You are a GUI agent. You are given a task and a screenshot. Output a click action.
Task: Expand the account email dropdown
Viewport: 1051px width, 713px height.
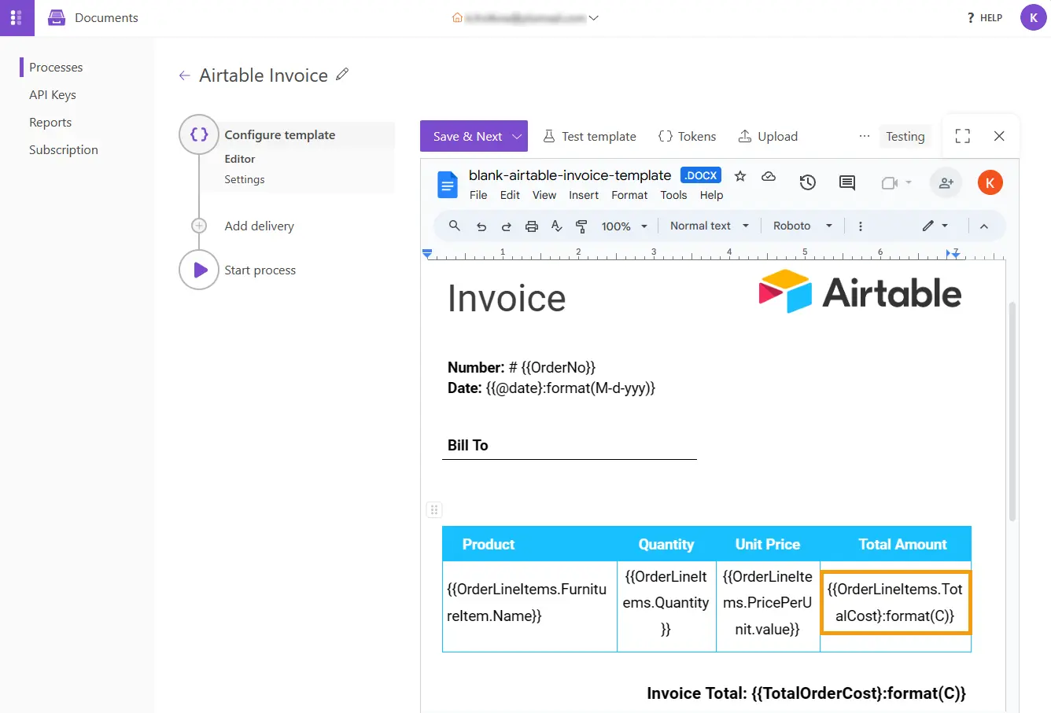click(594, 17)
